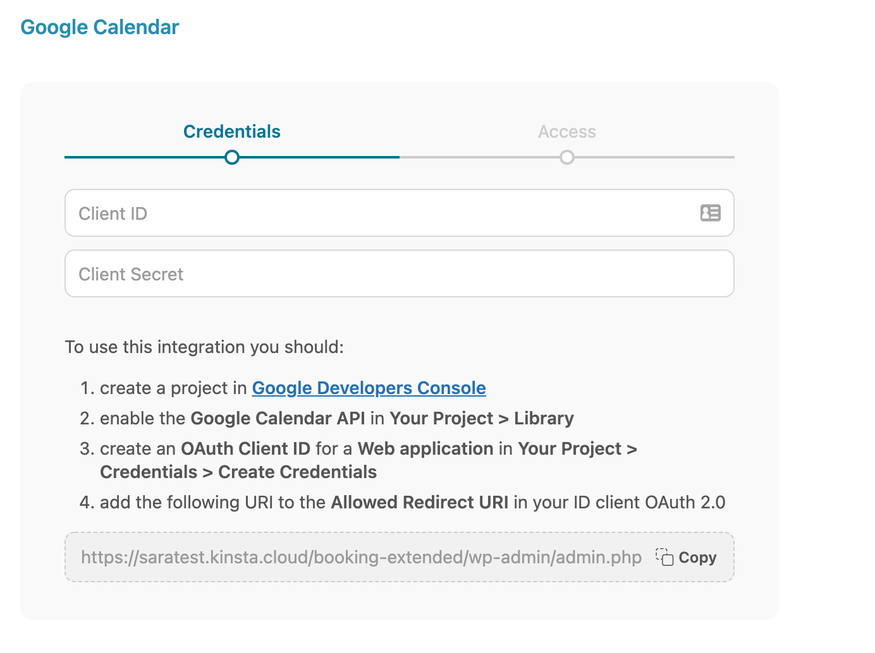This screenshot has height=653, width=875.
Task: Focus the Client ID input field
Action: pos(379,213)
